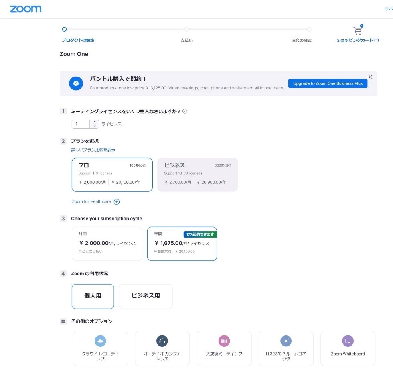Click the info icon beside the license question
This screenshot has height=376, width=393.
coord(185,111)
